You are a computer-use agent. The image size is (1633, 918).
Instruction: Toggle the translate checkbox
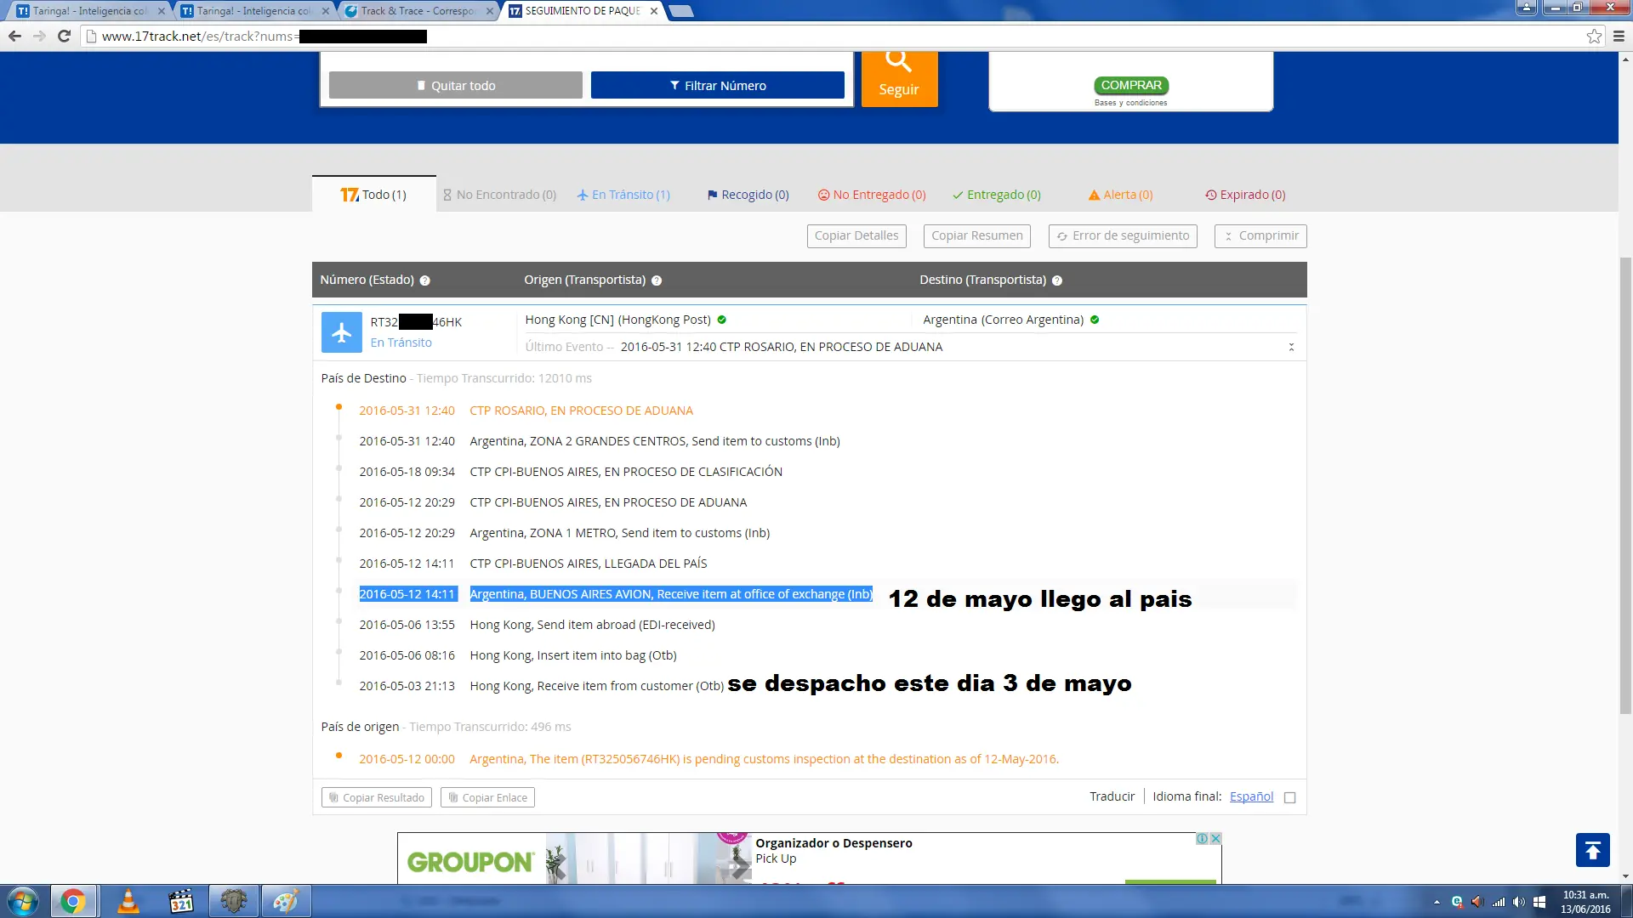coord(1289,797)
